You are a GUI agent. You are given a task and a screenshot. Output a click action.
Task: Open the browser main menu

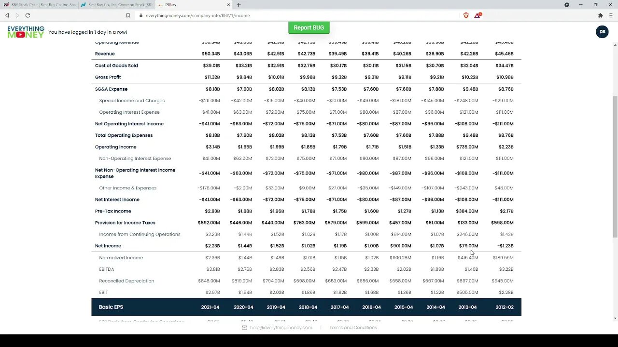pyautogui.click(x=611, y=15)
